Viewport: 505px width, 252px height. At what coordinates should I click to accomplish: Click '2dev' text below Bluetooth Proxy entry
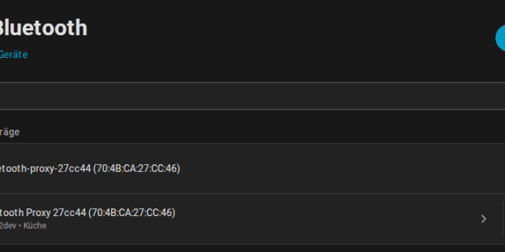tap(8, 226)
